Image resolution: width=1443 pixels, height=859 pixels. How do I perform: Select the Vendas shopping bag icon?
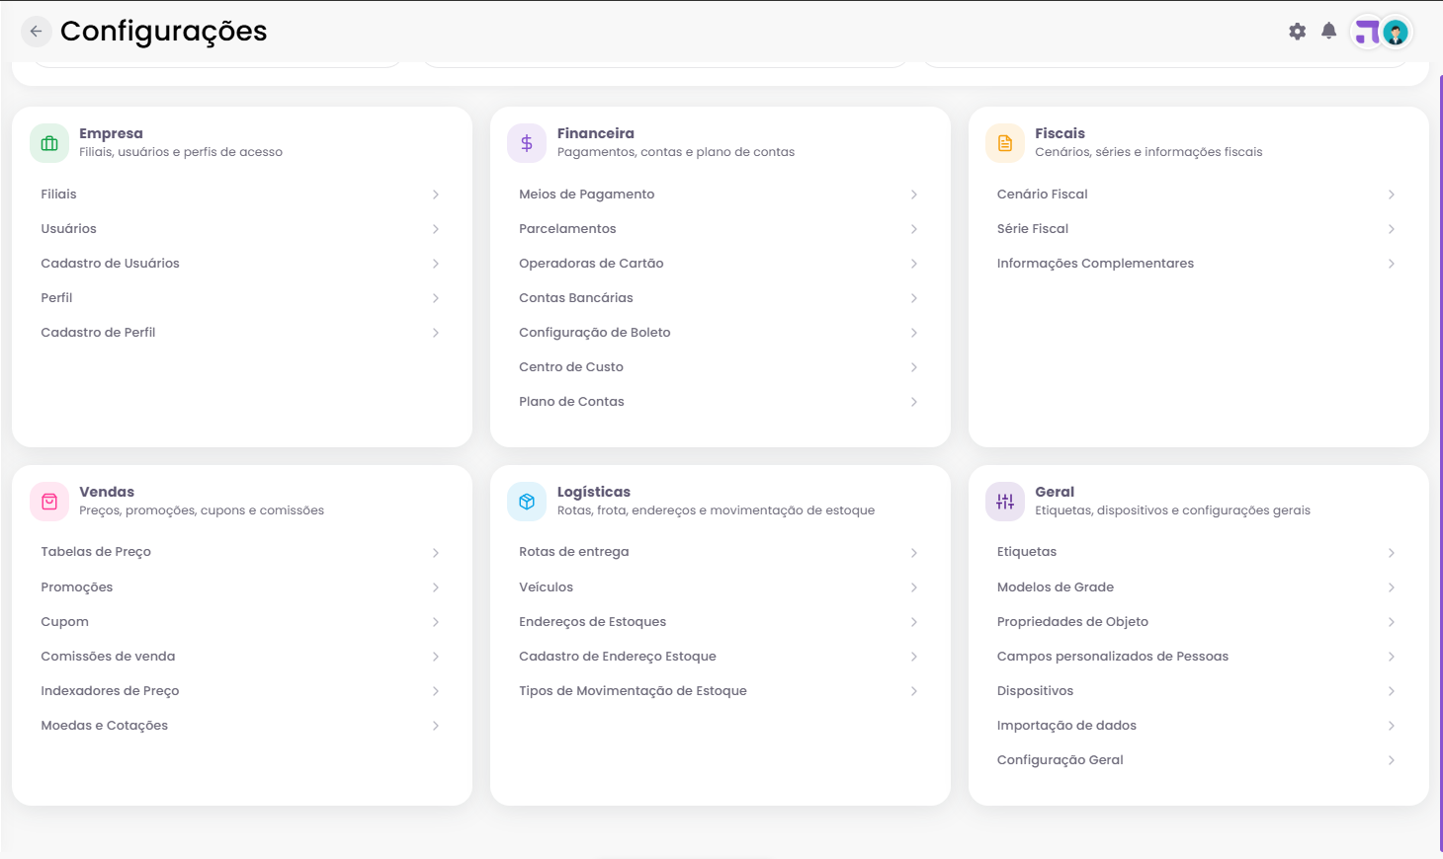pyautogui.click(x=49, y=502)
